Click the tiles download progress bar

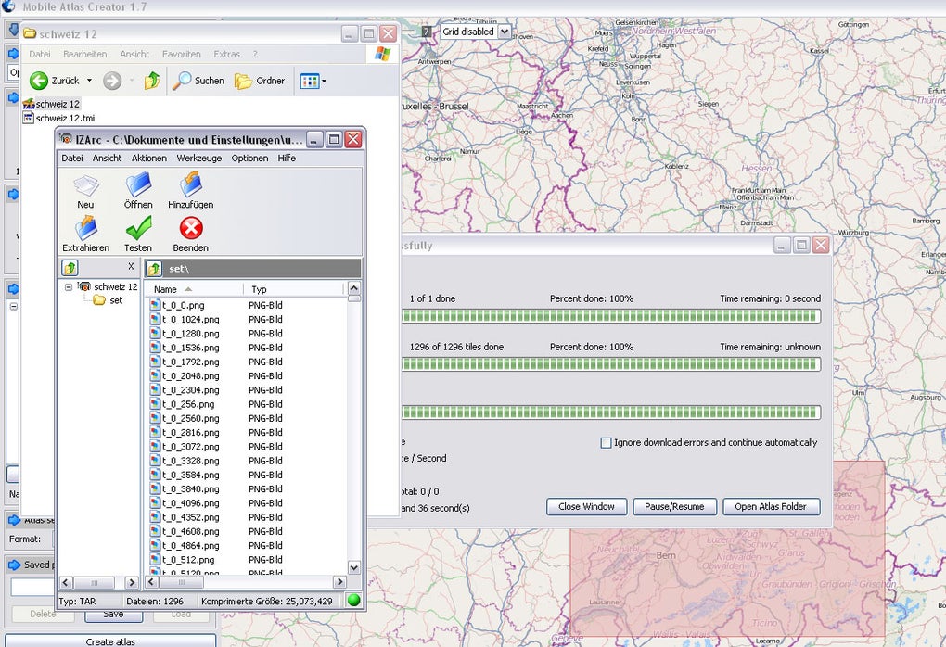click(x=611, y=364)
